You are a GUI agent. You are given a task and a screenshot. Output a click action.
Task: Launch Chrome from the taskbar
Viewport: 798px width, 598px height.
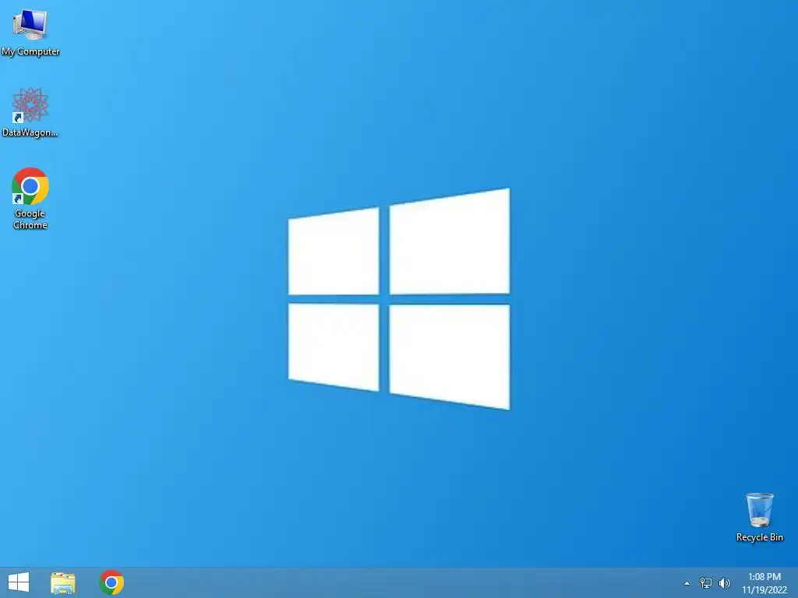(x=111, y=582)
